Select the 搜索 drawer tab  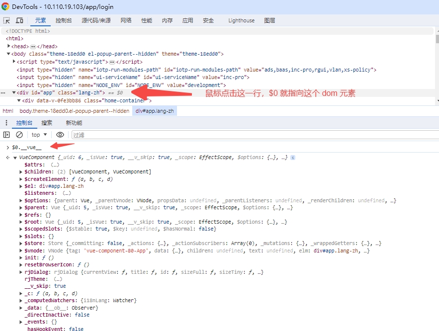coord(47,123)
